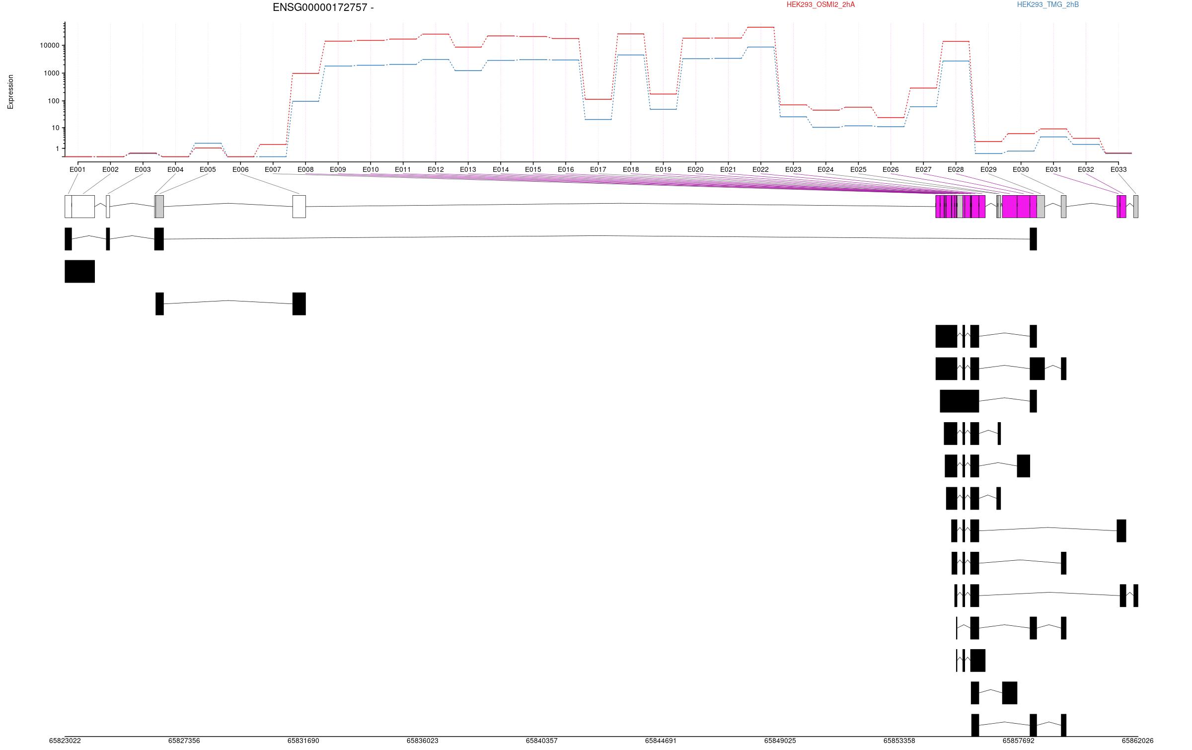Screen dimensions: 1192x750
Task: Click exon label E018
Action: coord(631,169)
